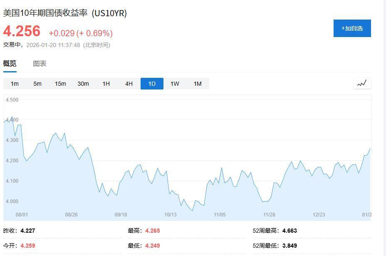
Task: Switch the chart to 1M timeframe
Action: 198,84
